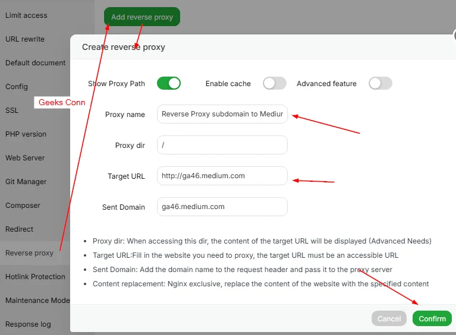This screenshot has width=456, height=335.
Task: Cancel the reverse proxy dialog
Action: point(389,319)
